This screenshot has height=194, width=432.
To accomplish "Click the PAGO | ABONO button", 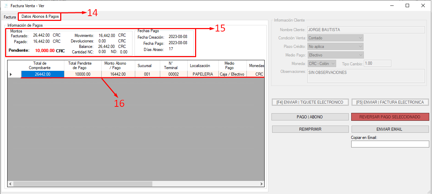I will coord(310,117).
